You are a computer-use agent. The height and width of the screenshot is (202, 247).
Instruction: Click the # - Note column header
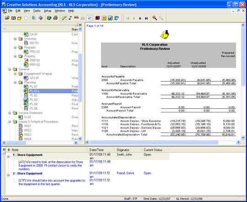tap(47, 150)
